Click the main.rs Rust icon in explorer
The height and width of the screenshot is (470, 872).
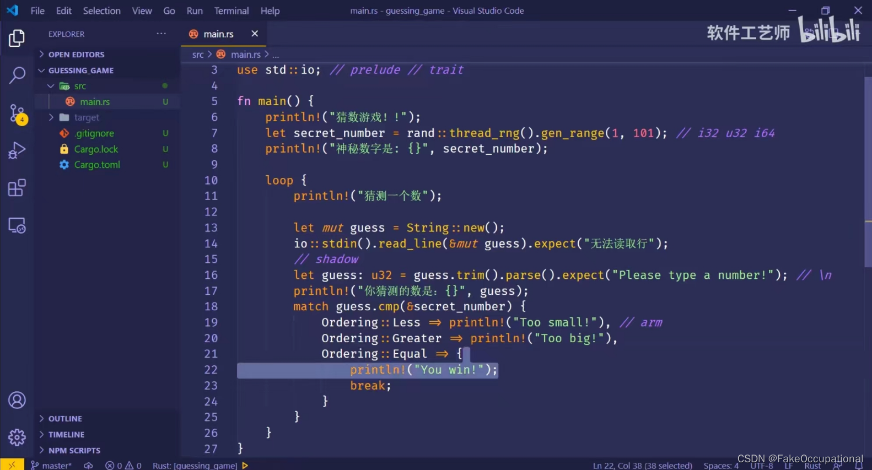[x=70, y=101]
